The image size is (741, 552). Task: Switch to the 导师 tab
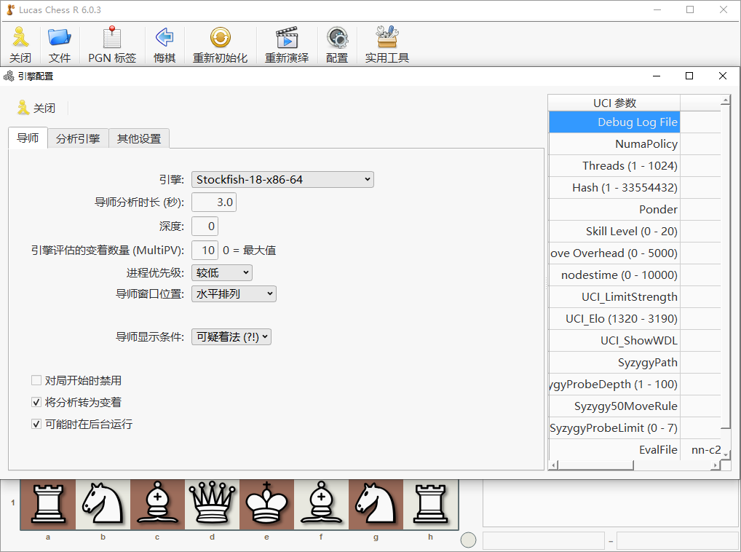[x=28, y=138]
